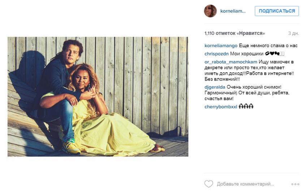Open korneliamango username in caption
Viewport: 306px width, 194px height.
(221, 46)
